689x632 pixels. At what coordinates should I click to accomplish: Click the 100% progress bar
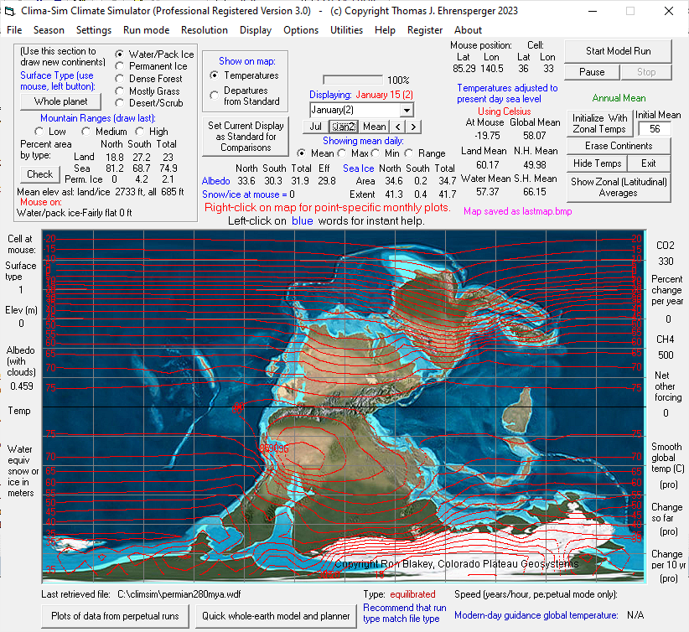352,80
